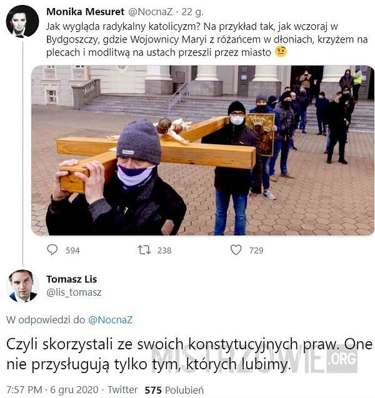This screenshot has width=375, height=398.
Task: Open the @NocnaZ handle in the header
Action: click(x=150, y=12)
